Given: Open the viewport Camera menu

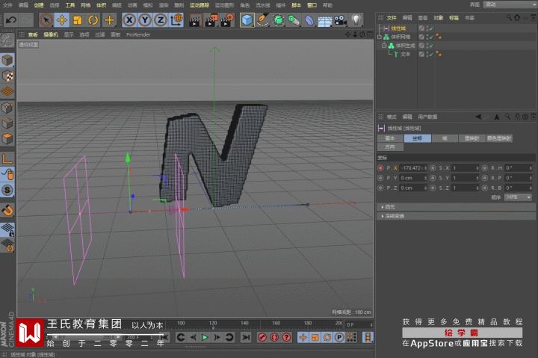Looking at the screenshot, I should coord(51,34).
